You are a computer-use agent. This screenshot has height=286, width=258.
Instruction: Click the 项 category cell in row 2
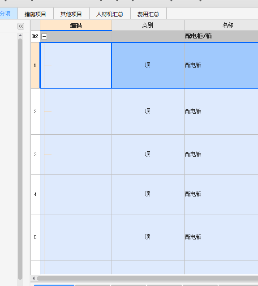[x=148, y=111]
